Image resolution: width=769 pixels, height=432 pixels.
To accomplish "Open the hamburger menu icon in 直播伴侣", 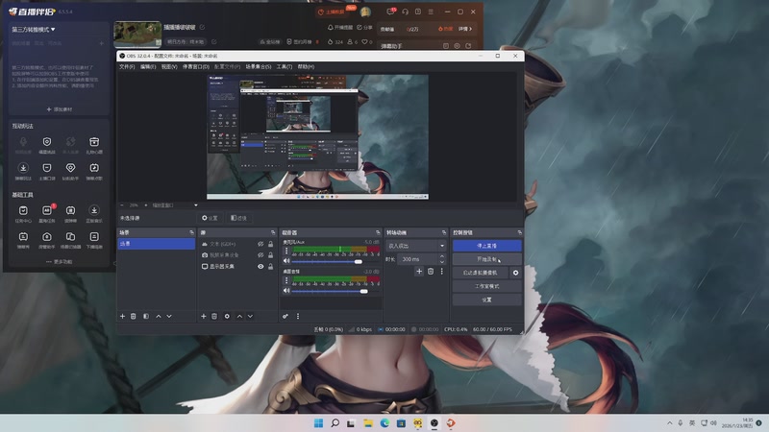I will tap(431, 12).
